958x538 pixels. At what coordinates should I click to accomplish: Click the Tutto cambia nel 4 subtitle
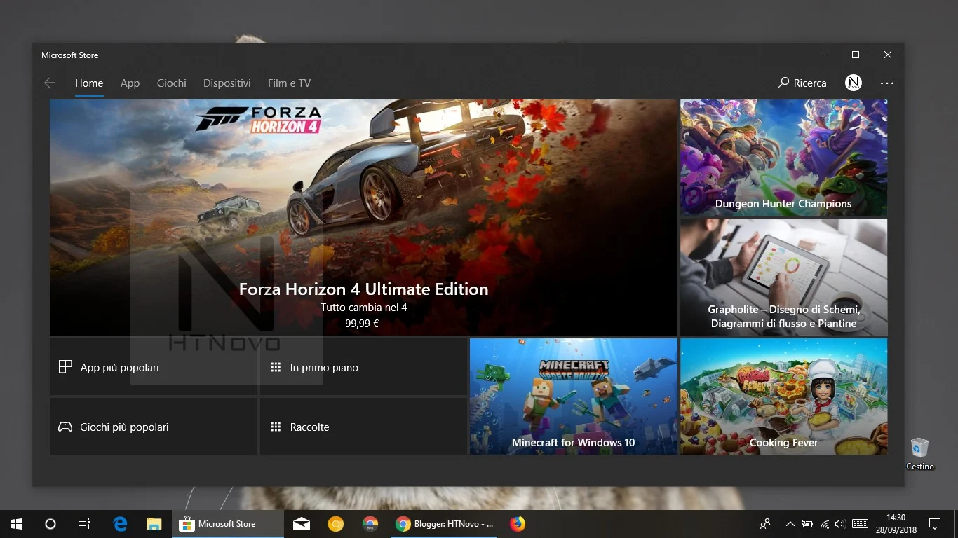363,308
